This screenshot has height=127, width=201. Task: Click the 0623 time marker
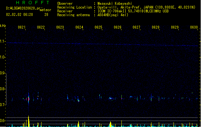[x=60, y=27]
